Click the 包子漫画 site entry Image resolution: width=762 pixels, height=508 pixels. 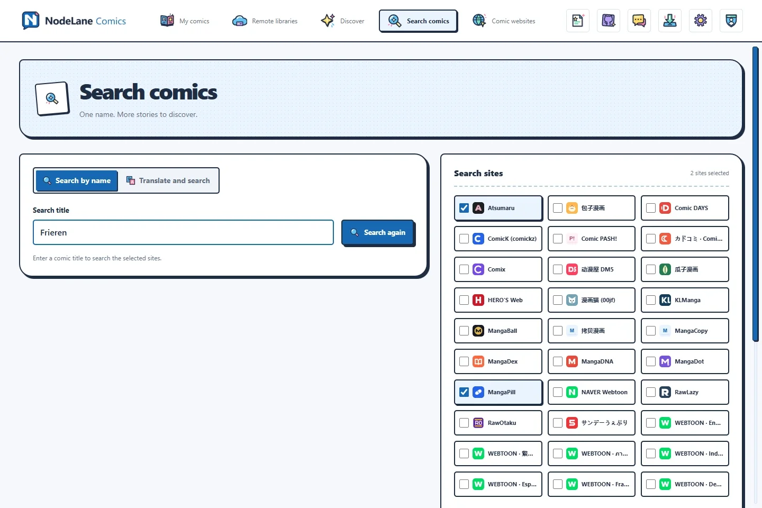[592, 208]
